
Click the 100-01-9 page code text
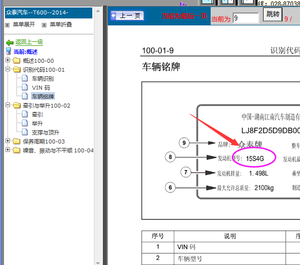click(x=158, y=51)
